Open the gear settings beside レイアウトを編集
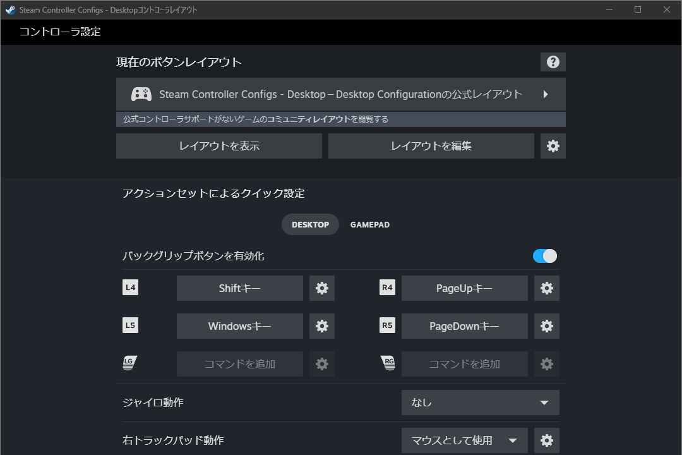682x455 pixels. pyautogui.click(x=553, y=146)
